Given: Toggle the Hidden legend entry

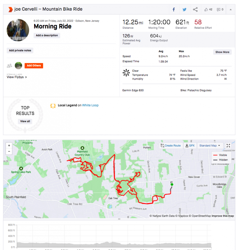Looking at the screenshot, I should (x=220, y=160).
